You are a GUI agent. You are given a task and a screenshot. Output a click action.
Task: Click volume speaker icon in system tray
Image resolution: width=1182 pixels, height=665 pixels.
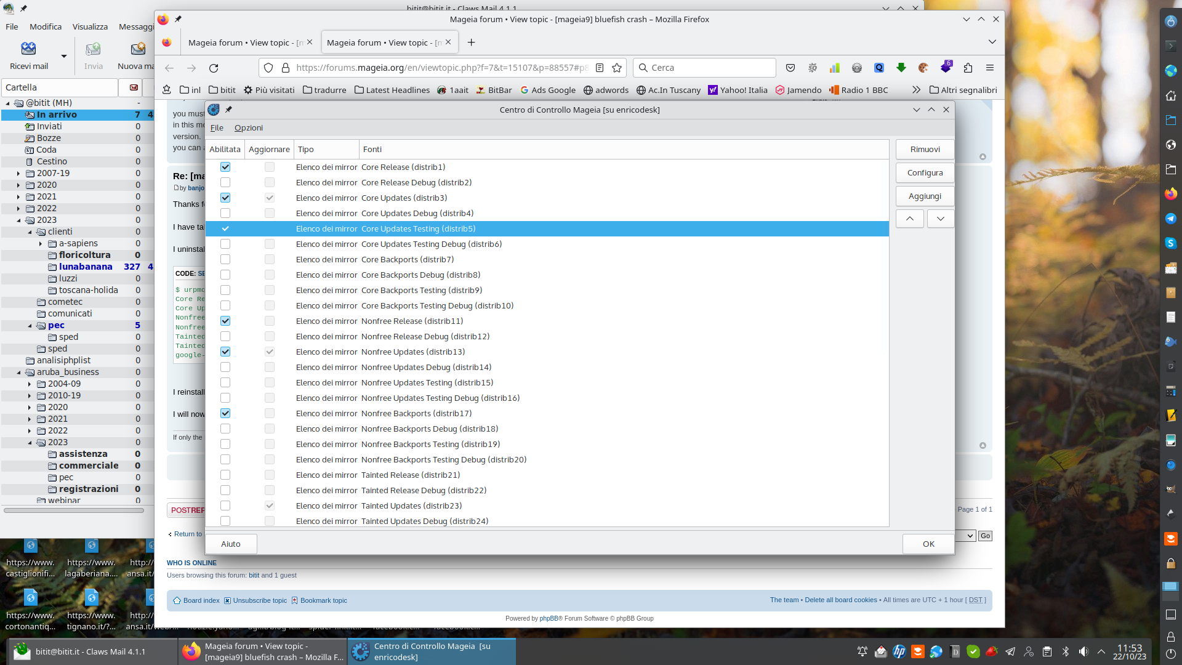pyautogui.click(x=1084, y=651)
